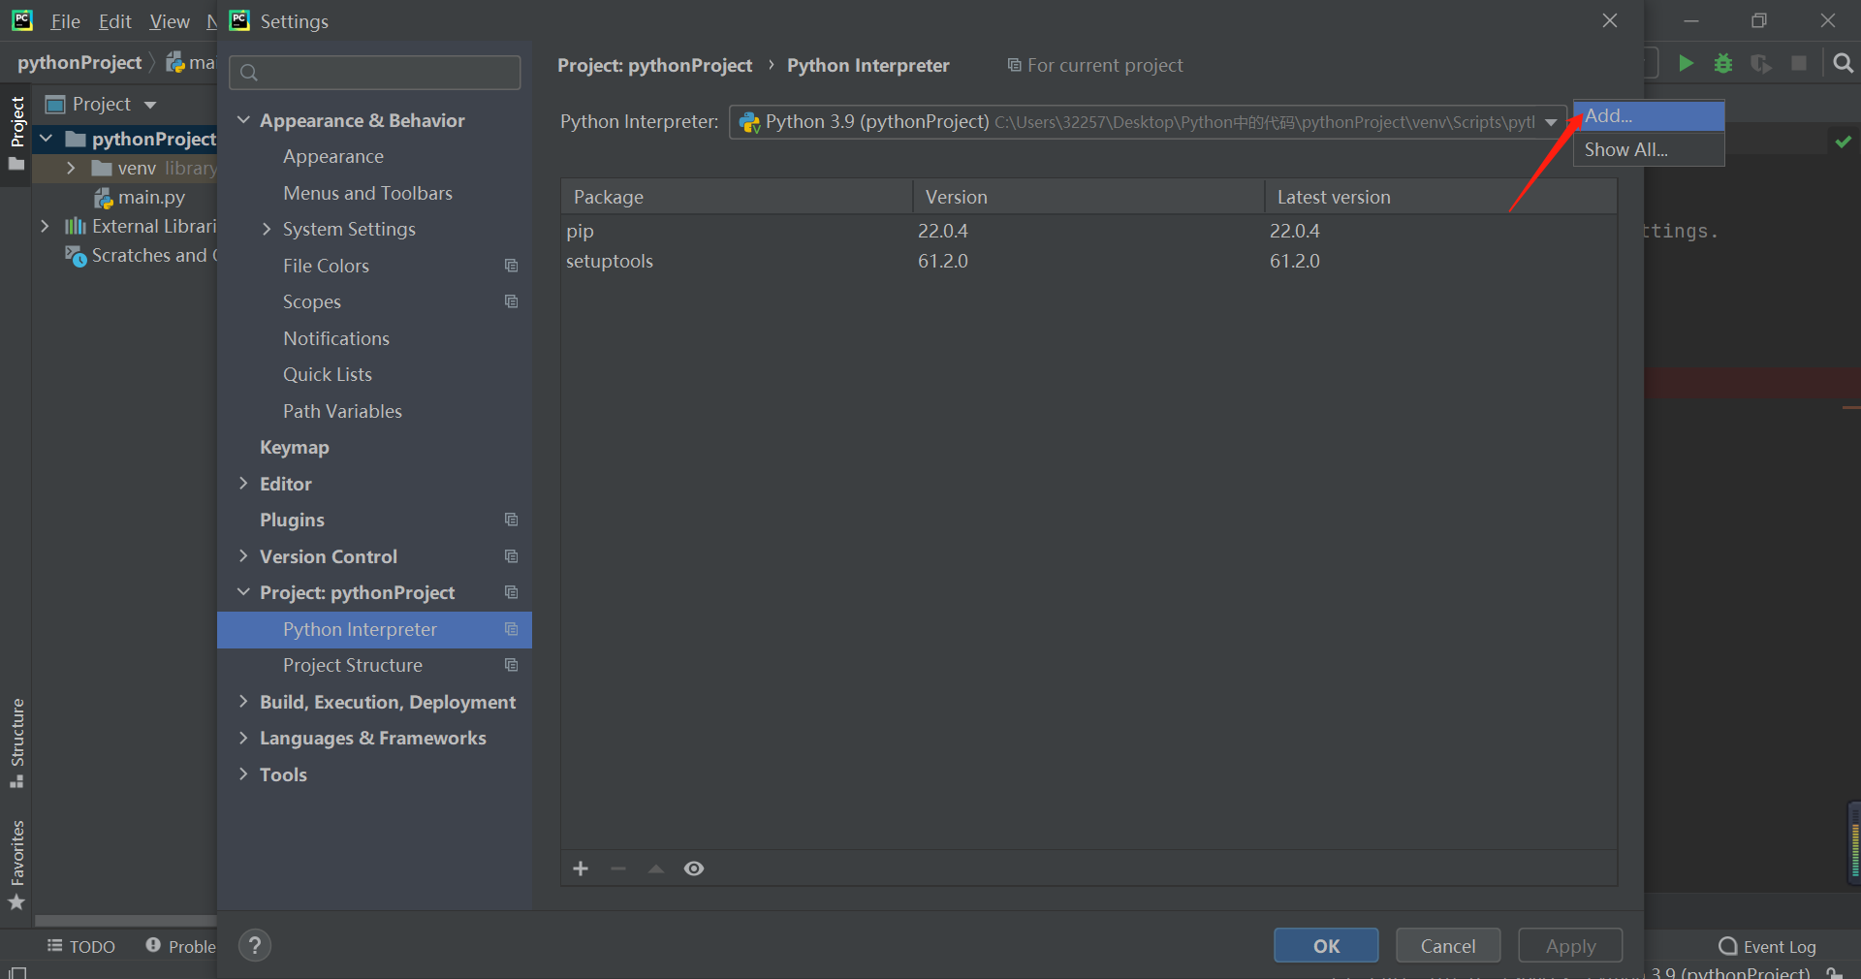
Task: Open Path Variables settings
Action: 342,411
